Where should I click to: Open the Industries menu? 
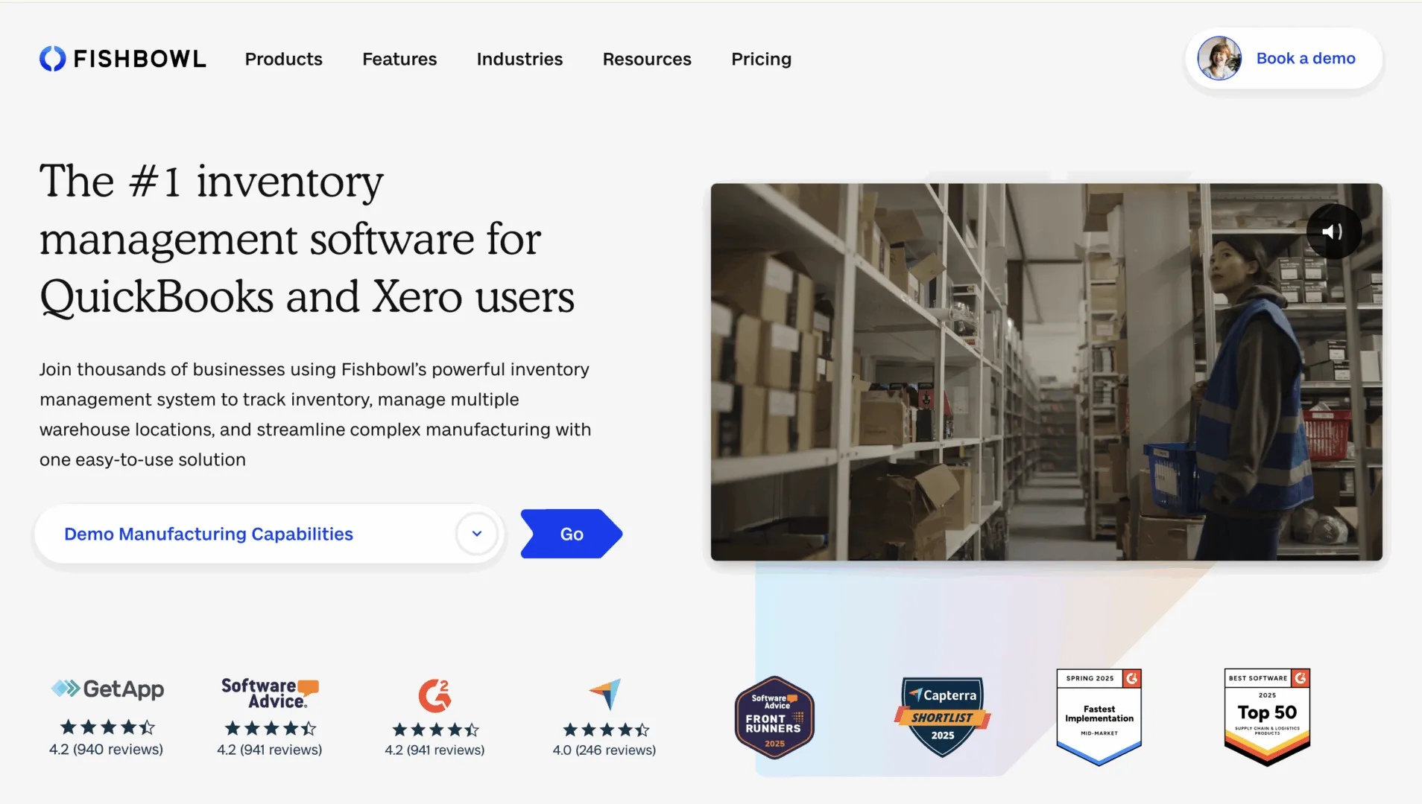click(519, 59)
